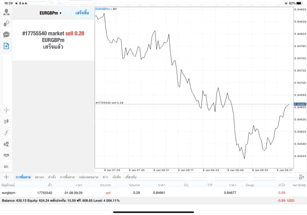
Task: Switch to the ข่าว tab
Action: tap(105, 177)
